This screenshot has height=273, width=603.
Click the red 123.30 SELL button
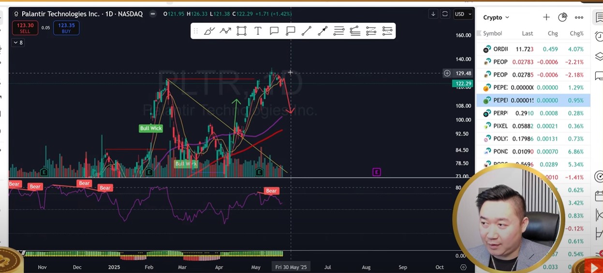click(x=25, y=28)
